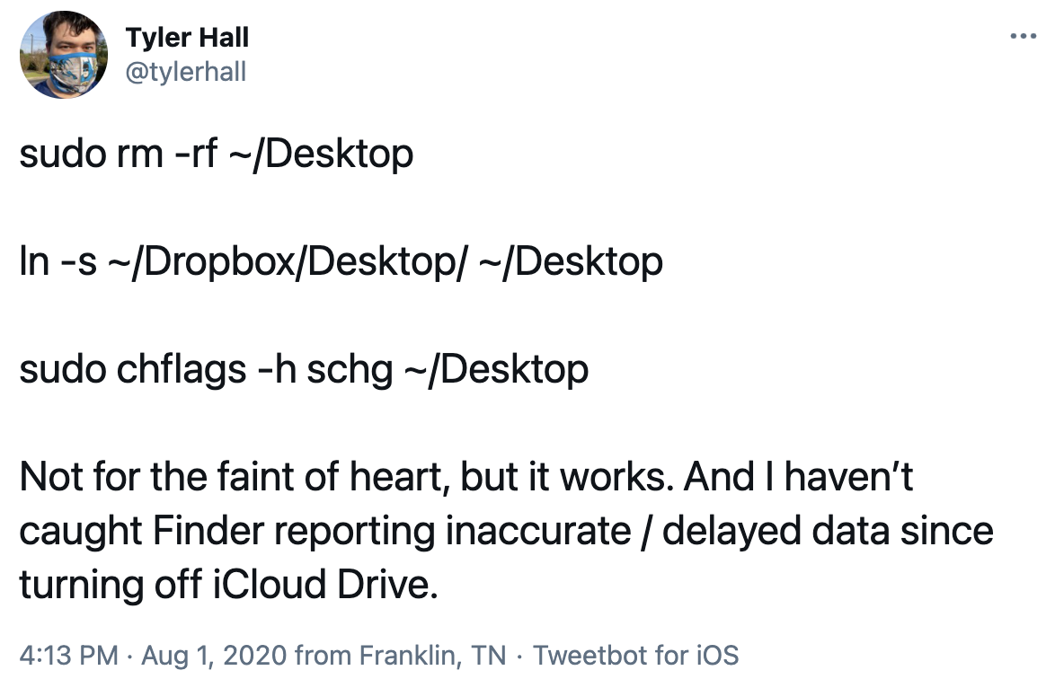Open the three-dot more options menu
This screenshot has height=688, width=1055.
[1023, 36]
